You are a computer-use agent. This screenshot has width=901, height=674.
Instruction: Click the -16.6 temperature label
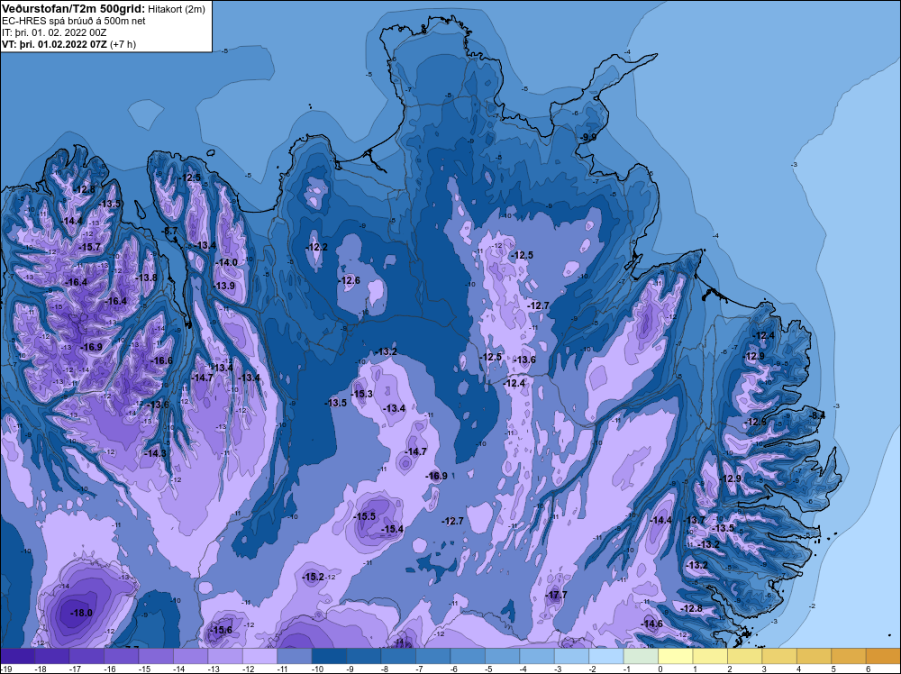(x=161, y=360)
